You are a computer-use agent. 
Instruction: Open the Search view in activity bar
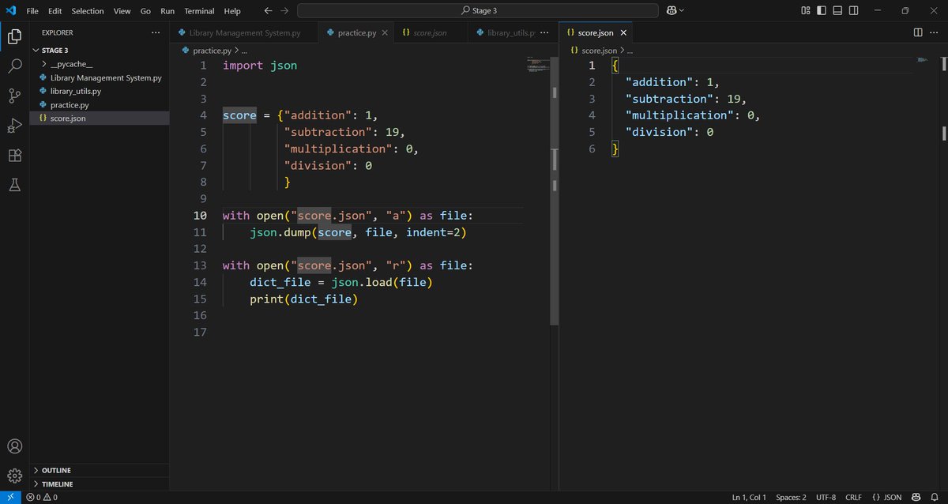point(14,66)
